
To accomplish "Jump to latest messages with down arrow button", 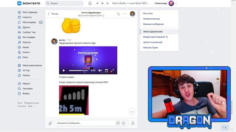I will tap(132, 111).
